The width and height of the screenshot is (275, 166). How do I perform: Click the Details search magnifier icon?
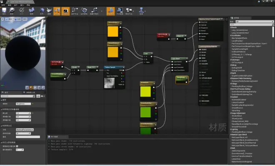click(34, 96)
